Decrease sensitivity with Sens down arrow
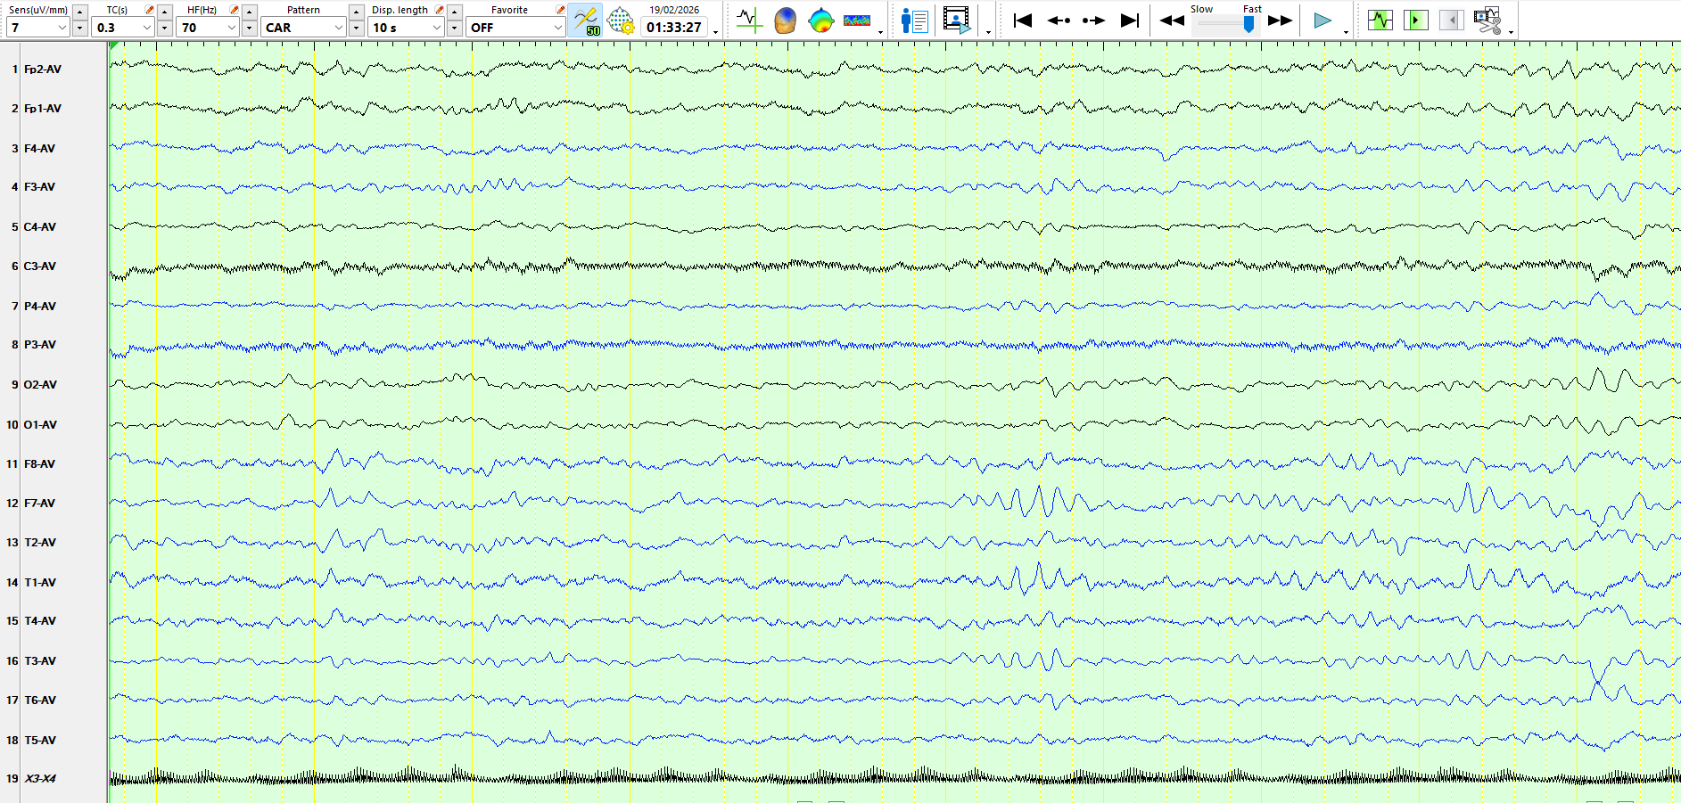The width and height of the screenshot is (1681, 803). (79, 29)
